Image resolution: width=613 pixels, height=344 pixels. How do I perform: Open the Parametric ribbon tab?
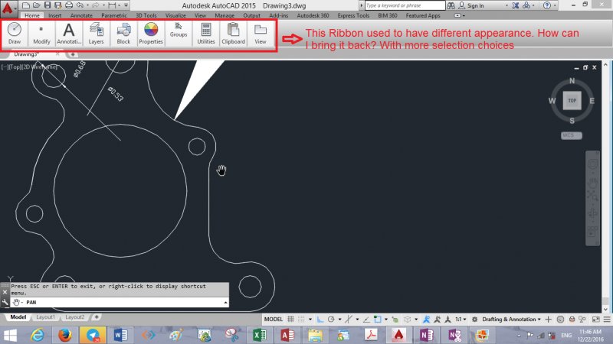(x=113, y=15)
